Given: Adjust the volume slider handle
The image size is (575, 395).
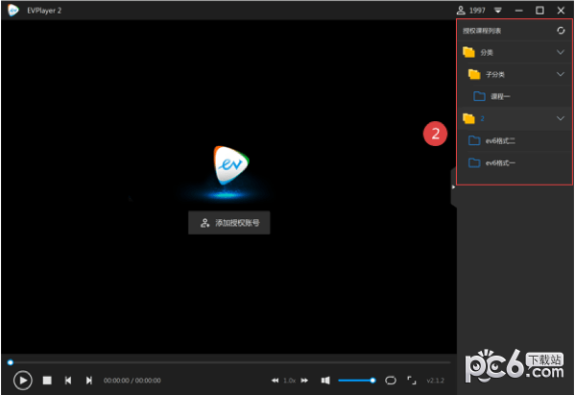Looking at the screenshot, I should [372, 381].
